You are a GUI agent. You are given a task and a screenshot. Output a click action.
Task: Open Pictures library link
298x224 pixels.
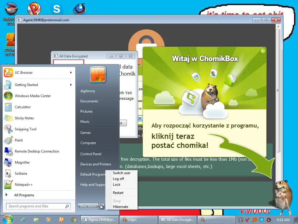click(86, 111)
